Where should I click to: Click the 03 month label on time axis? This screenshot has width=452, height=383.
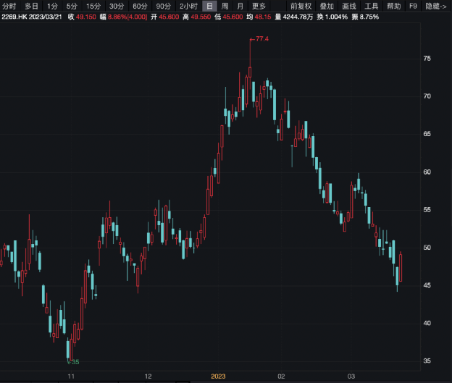coord(351,376)
